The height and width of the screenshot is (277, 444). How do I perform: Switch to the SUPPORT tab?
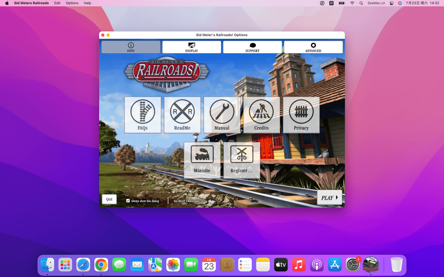252,47
